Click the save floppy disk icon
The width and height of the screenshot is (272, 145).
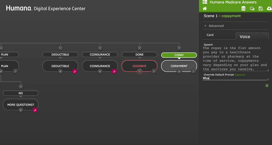pyautogui.click(x=261, y=9)
